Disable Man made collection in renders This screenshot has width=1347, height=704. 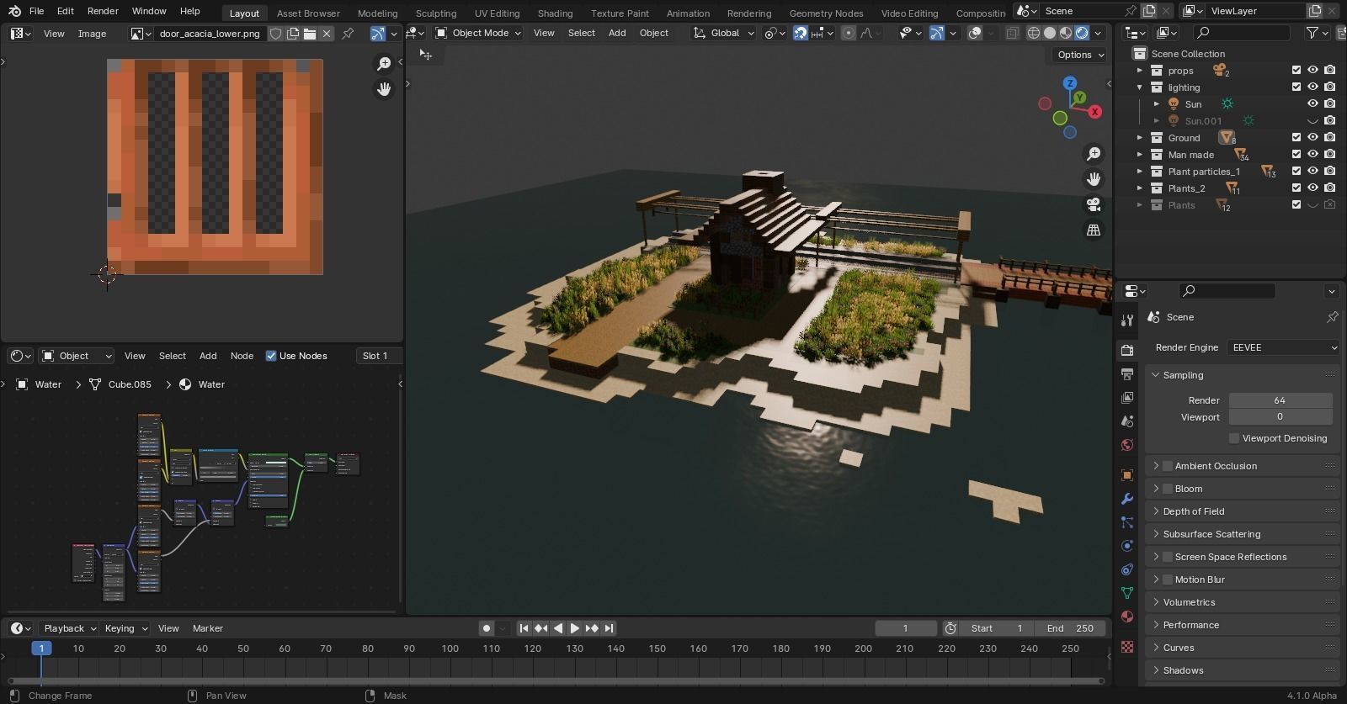point(1329,154)
